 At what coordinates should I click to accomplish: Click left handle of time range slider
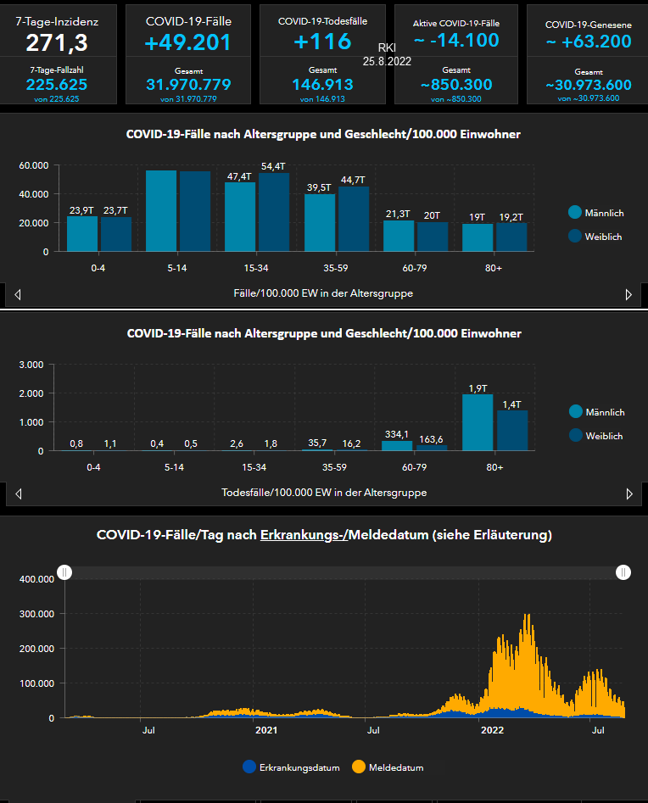click(x=64, y=572)
